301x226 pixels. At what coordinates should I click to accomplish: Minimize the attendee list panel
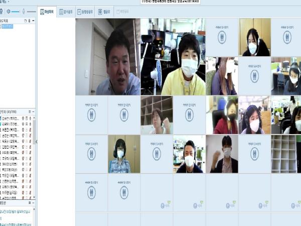point(34,111)
